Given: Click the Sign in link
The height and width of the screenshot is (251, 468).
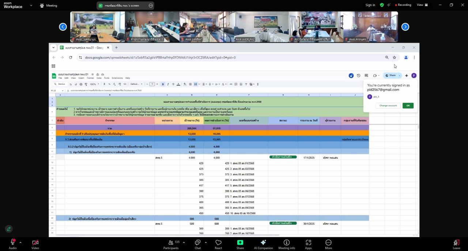Looking at the screenshot, I should coord(370,5).
